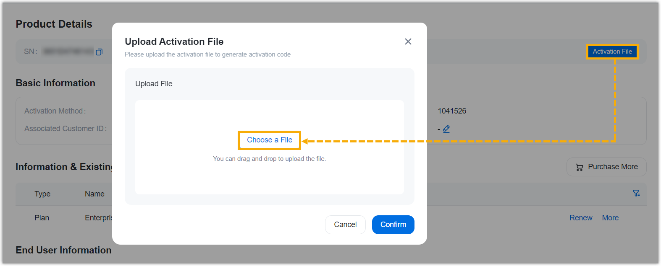Click the Activation File button
This screenshot has width=661, height=266.
click(612, 52)
